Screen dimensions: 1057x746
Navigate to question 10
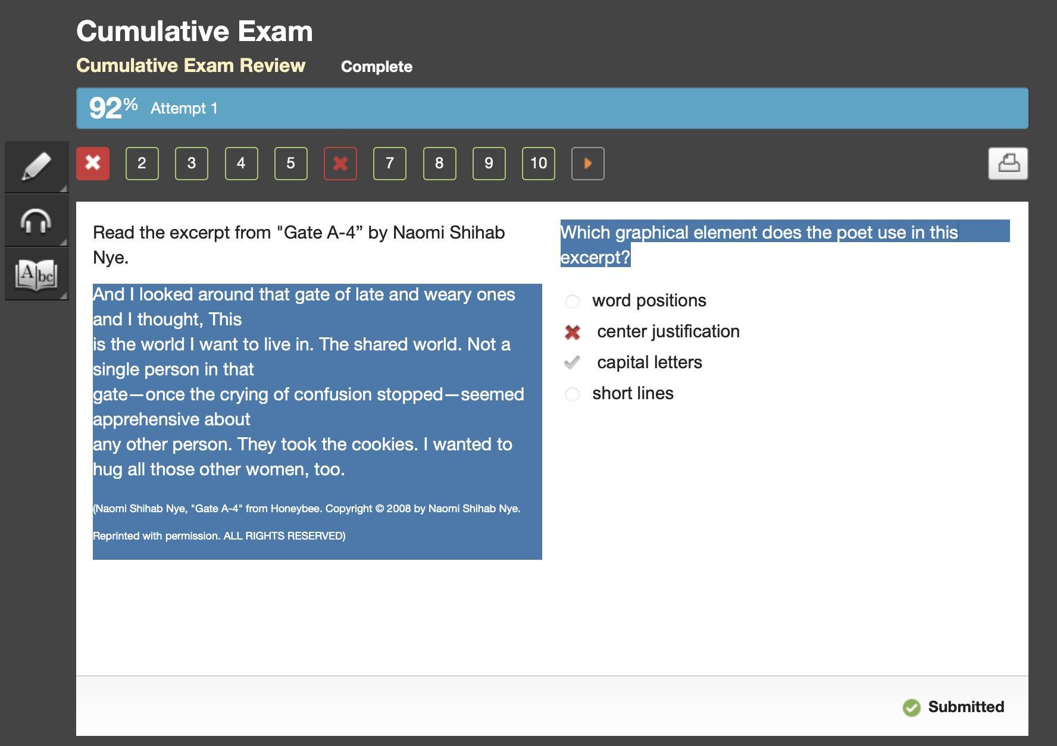coord(538,164)
